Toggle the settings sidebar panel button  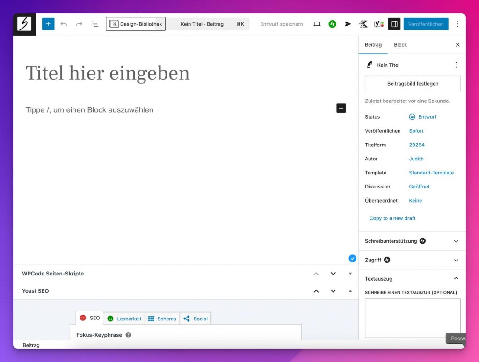[x=394, y=24]
